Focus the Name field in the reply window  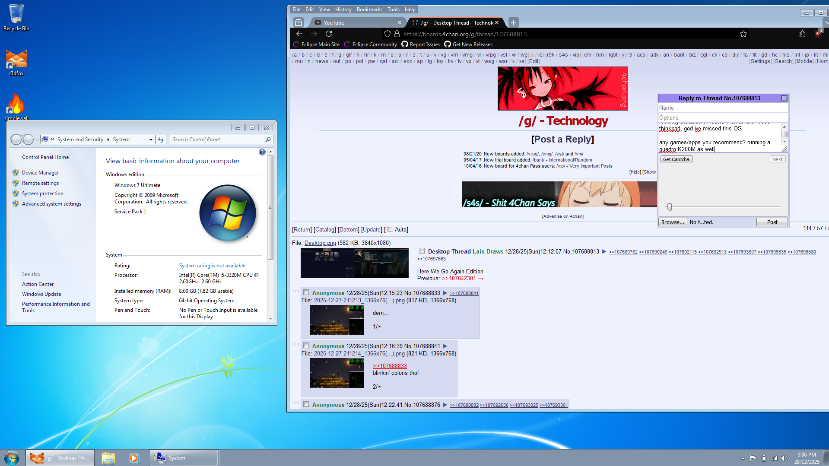click(x=723, y=108)
